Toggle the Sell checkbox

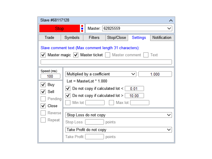[x=43, y=92]
